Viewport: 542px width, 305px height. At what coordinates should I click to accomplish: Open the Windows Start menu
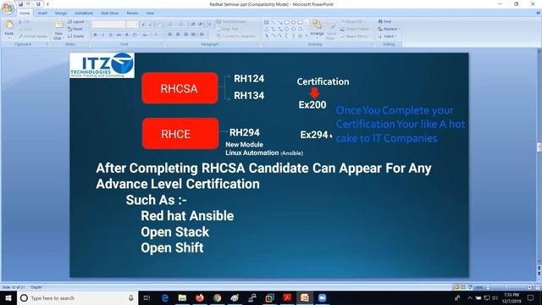click(x=8, y=297)
